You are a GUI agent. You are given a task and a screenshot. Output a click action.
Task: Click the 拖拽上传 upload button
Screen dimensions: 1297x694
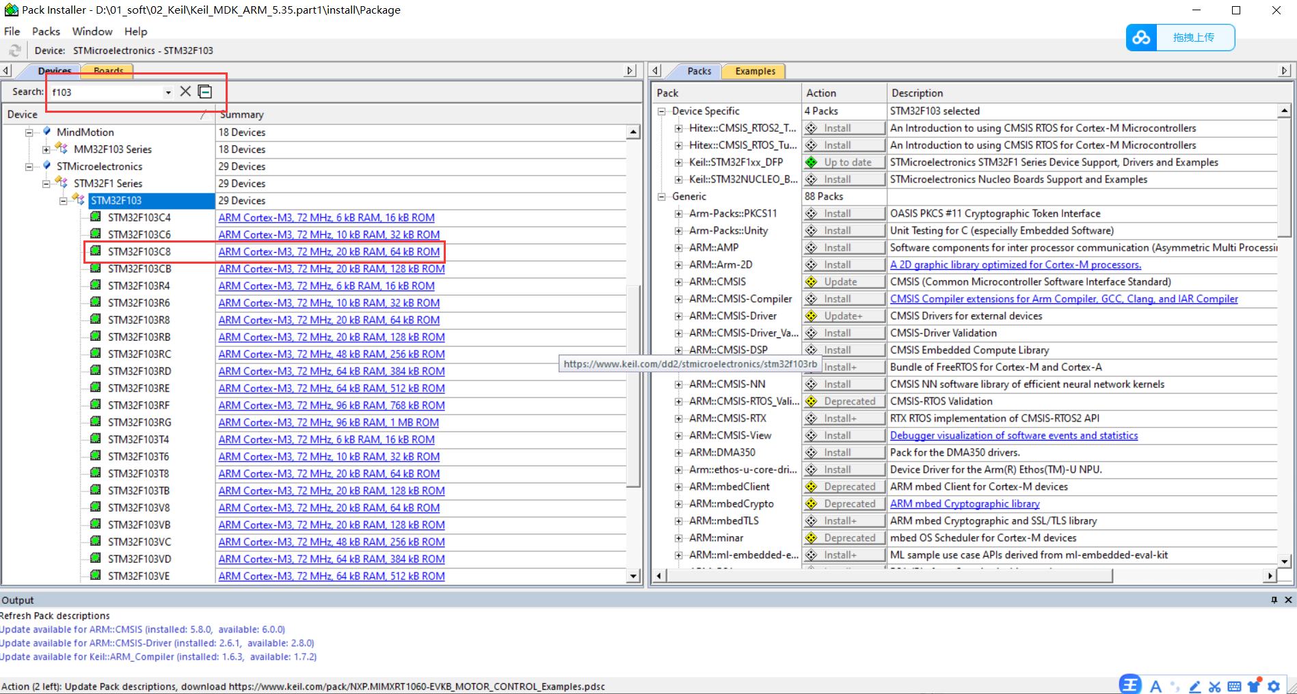pos(1194,38)
